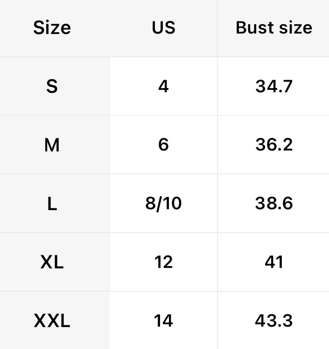Click the US number for size XL
329x349 pixels.
tap(163, 263)
